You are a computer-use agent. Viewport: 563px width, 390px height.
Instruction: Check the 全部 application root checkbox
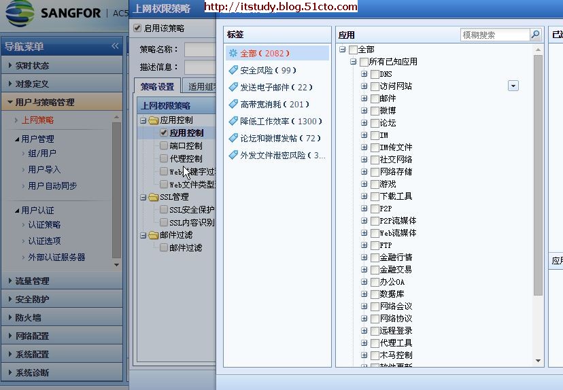click(353, 50)
